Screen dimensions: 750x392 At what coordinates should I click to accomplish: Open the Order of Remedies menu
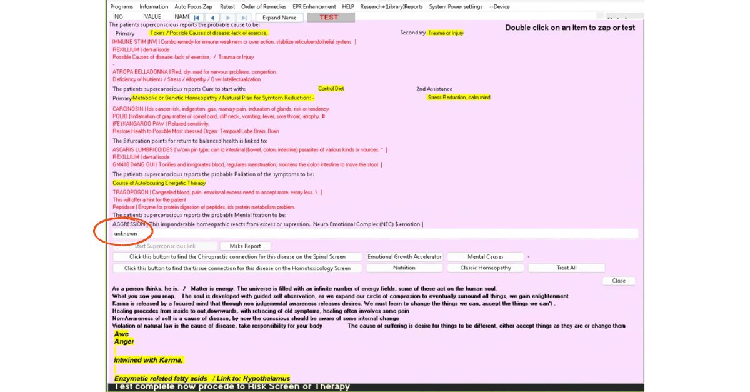[x=264, y=6]
